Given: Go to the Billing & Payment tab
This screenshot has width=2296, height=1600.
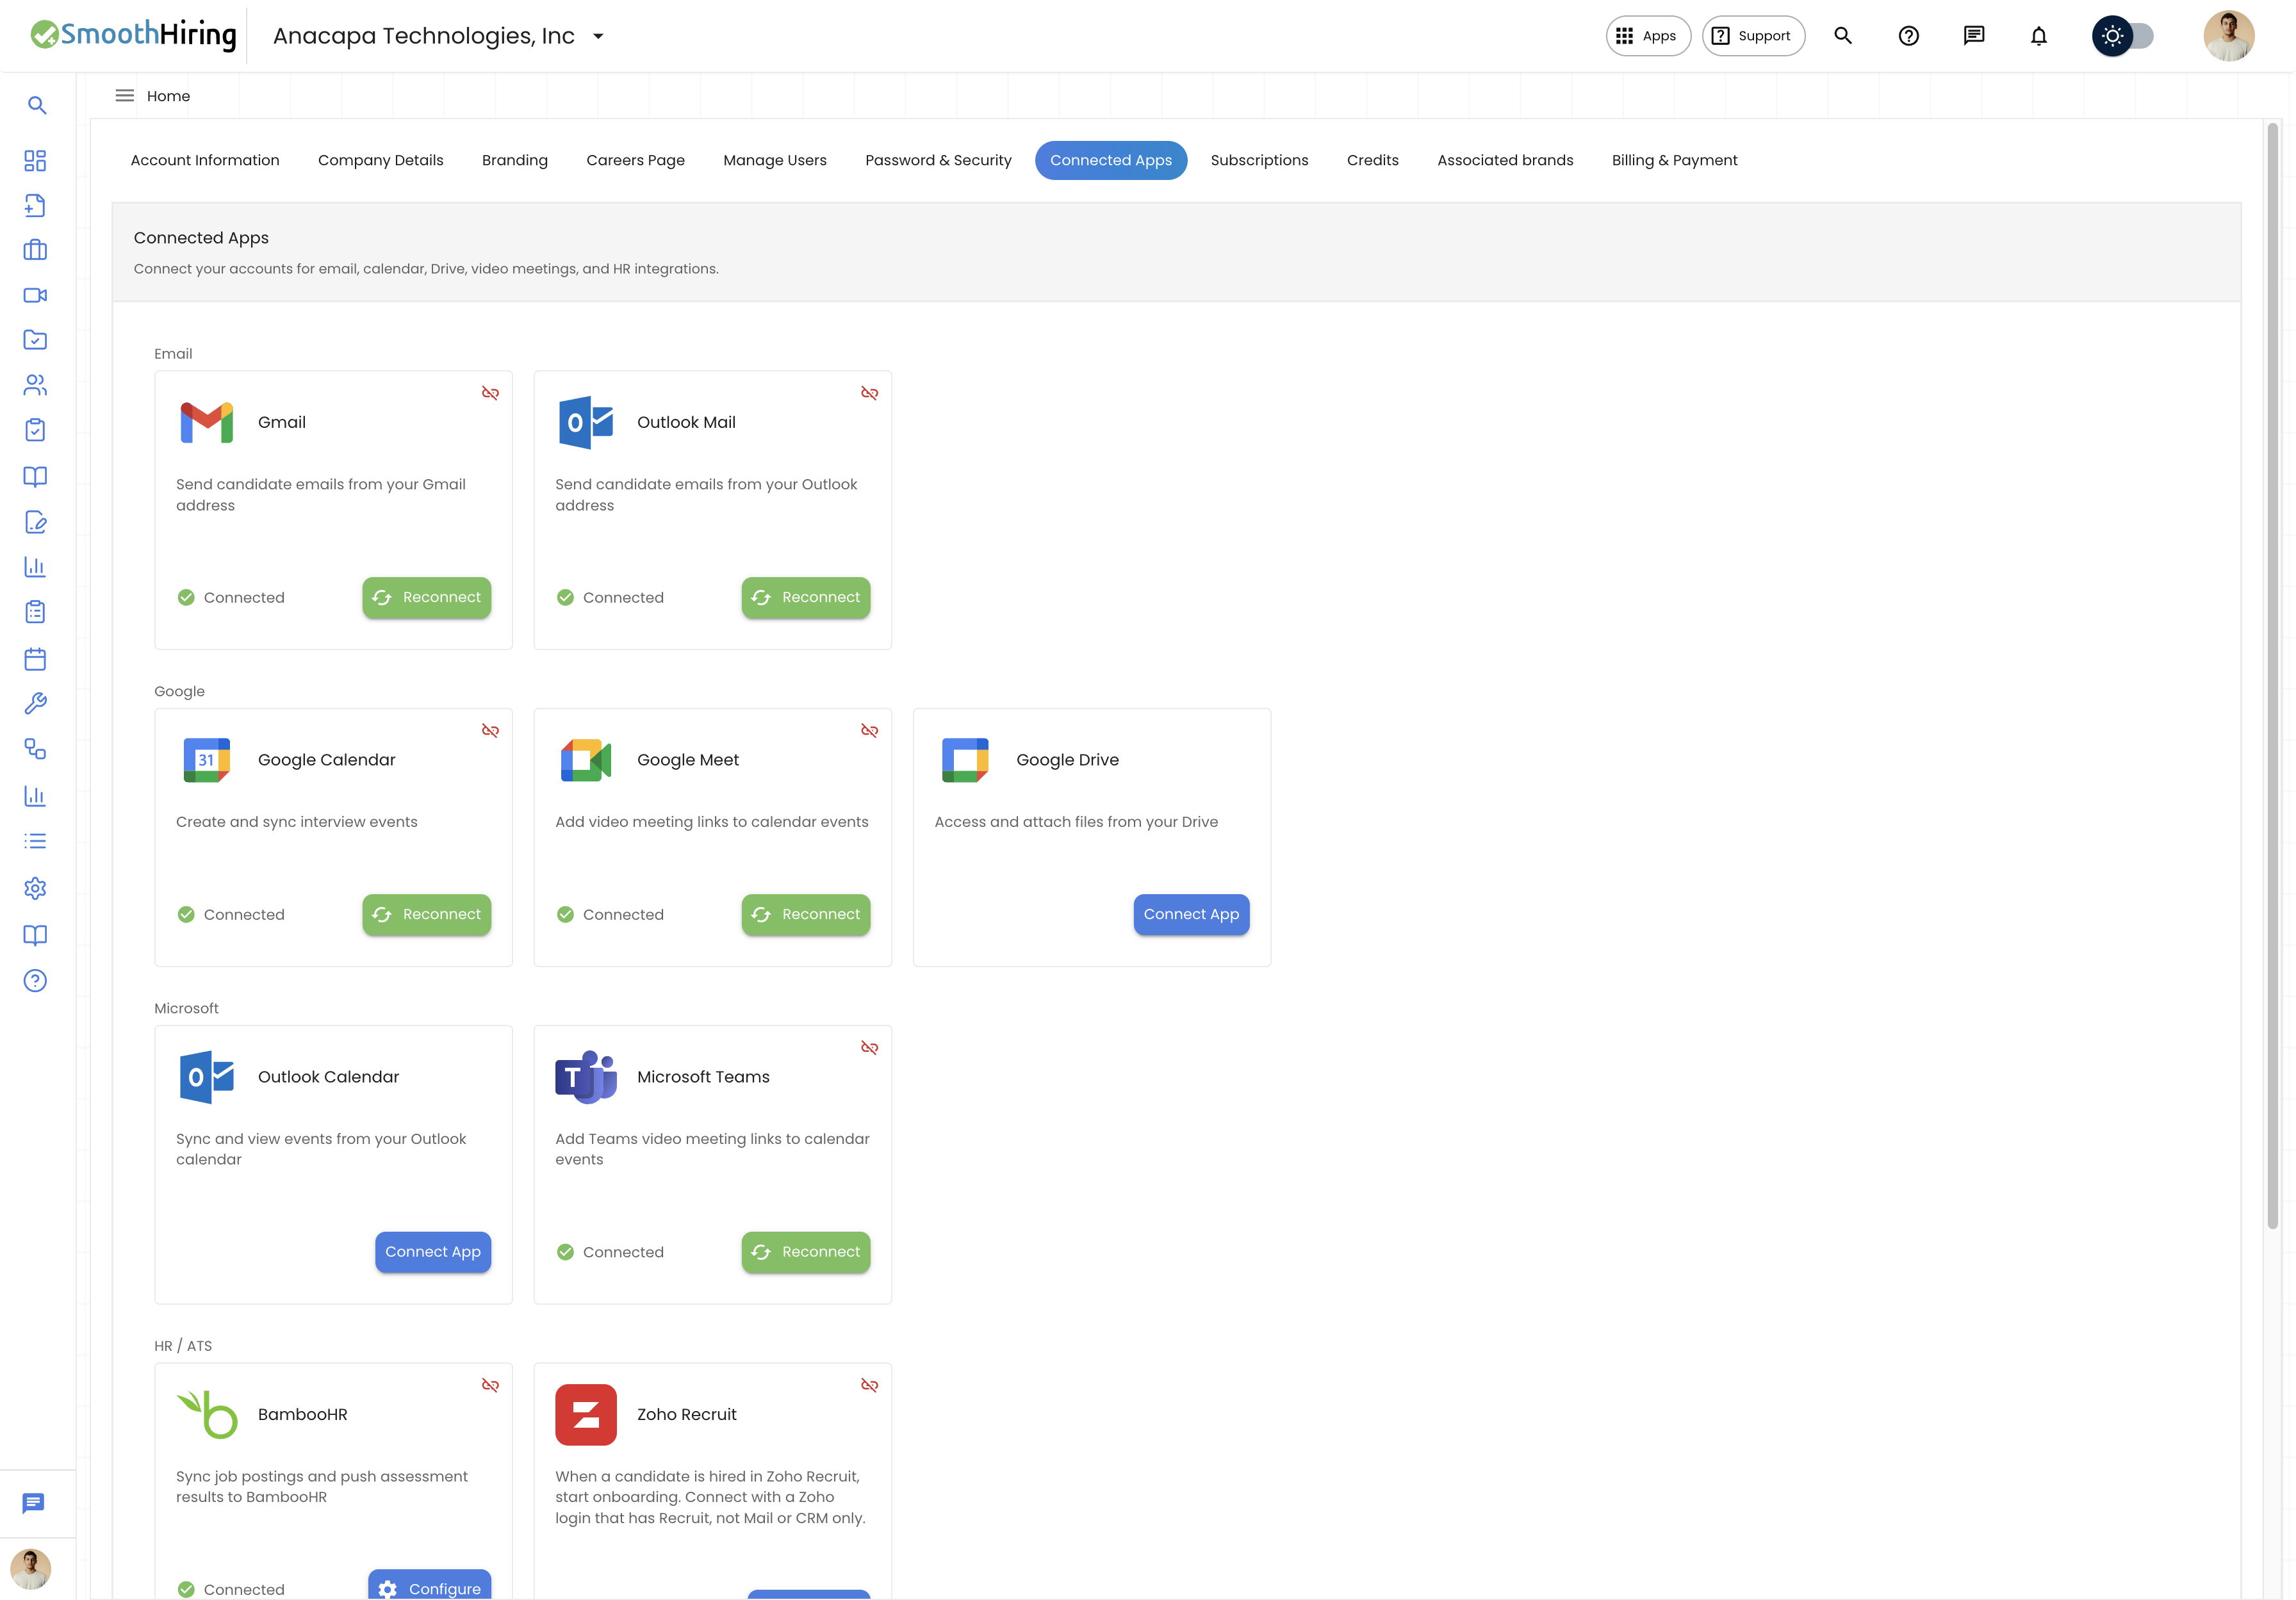Looking at the screenshot, I should tap(1674, 160).
